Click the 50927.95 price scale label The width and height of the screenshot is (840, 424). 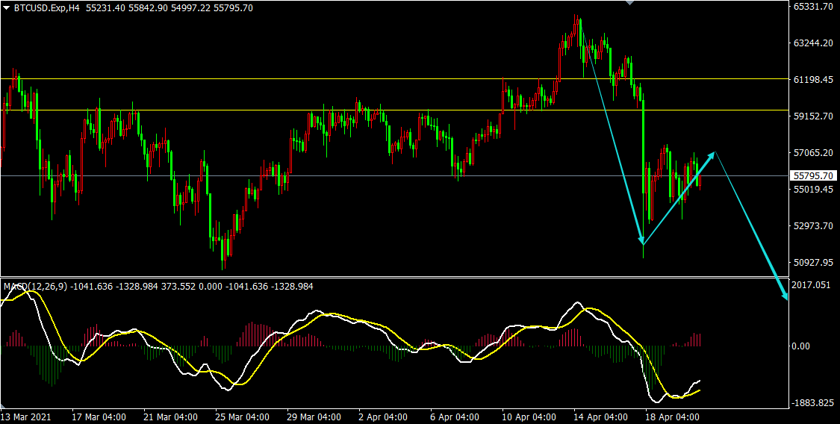(x=812, y=263)
